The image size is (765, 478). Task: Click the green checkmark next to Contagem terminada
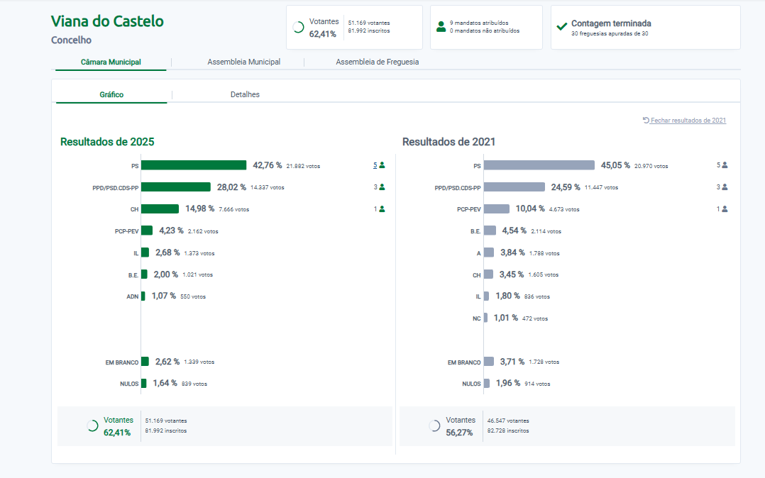[561, 27]
